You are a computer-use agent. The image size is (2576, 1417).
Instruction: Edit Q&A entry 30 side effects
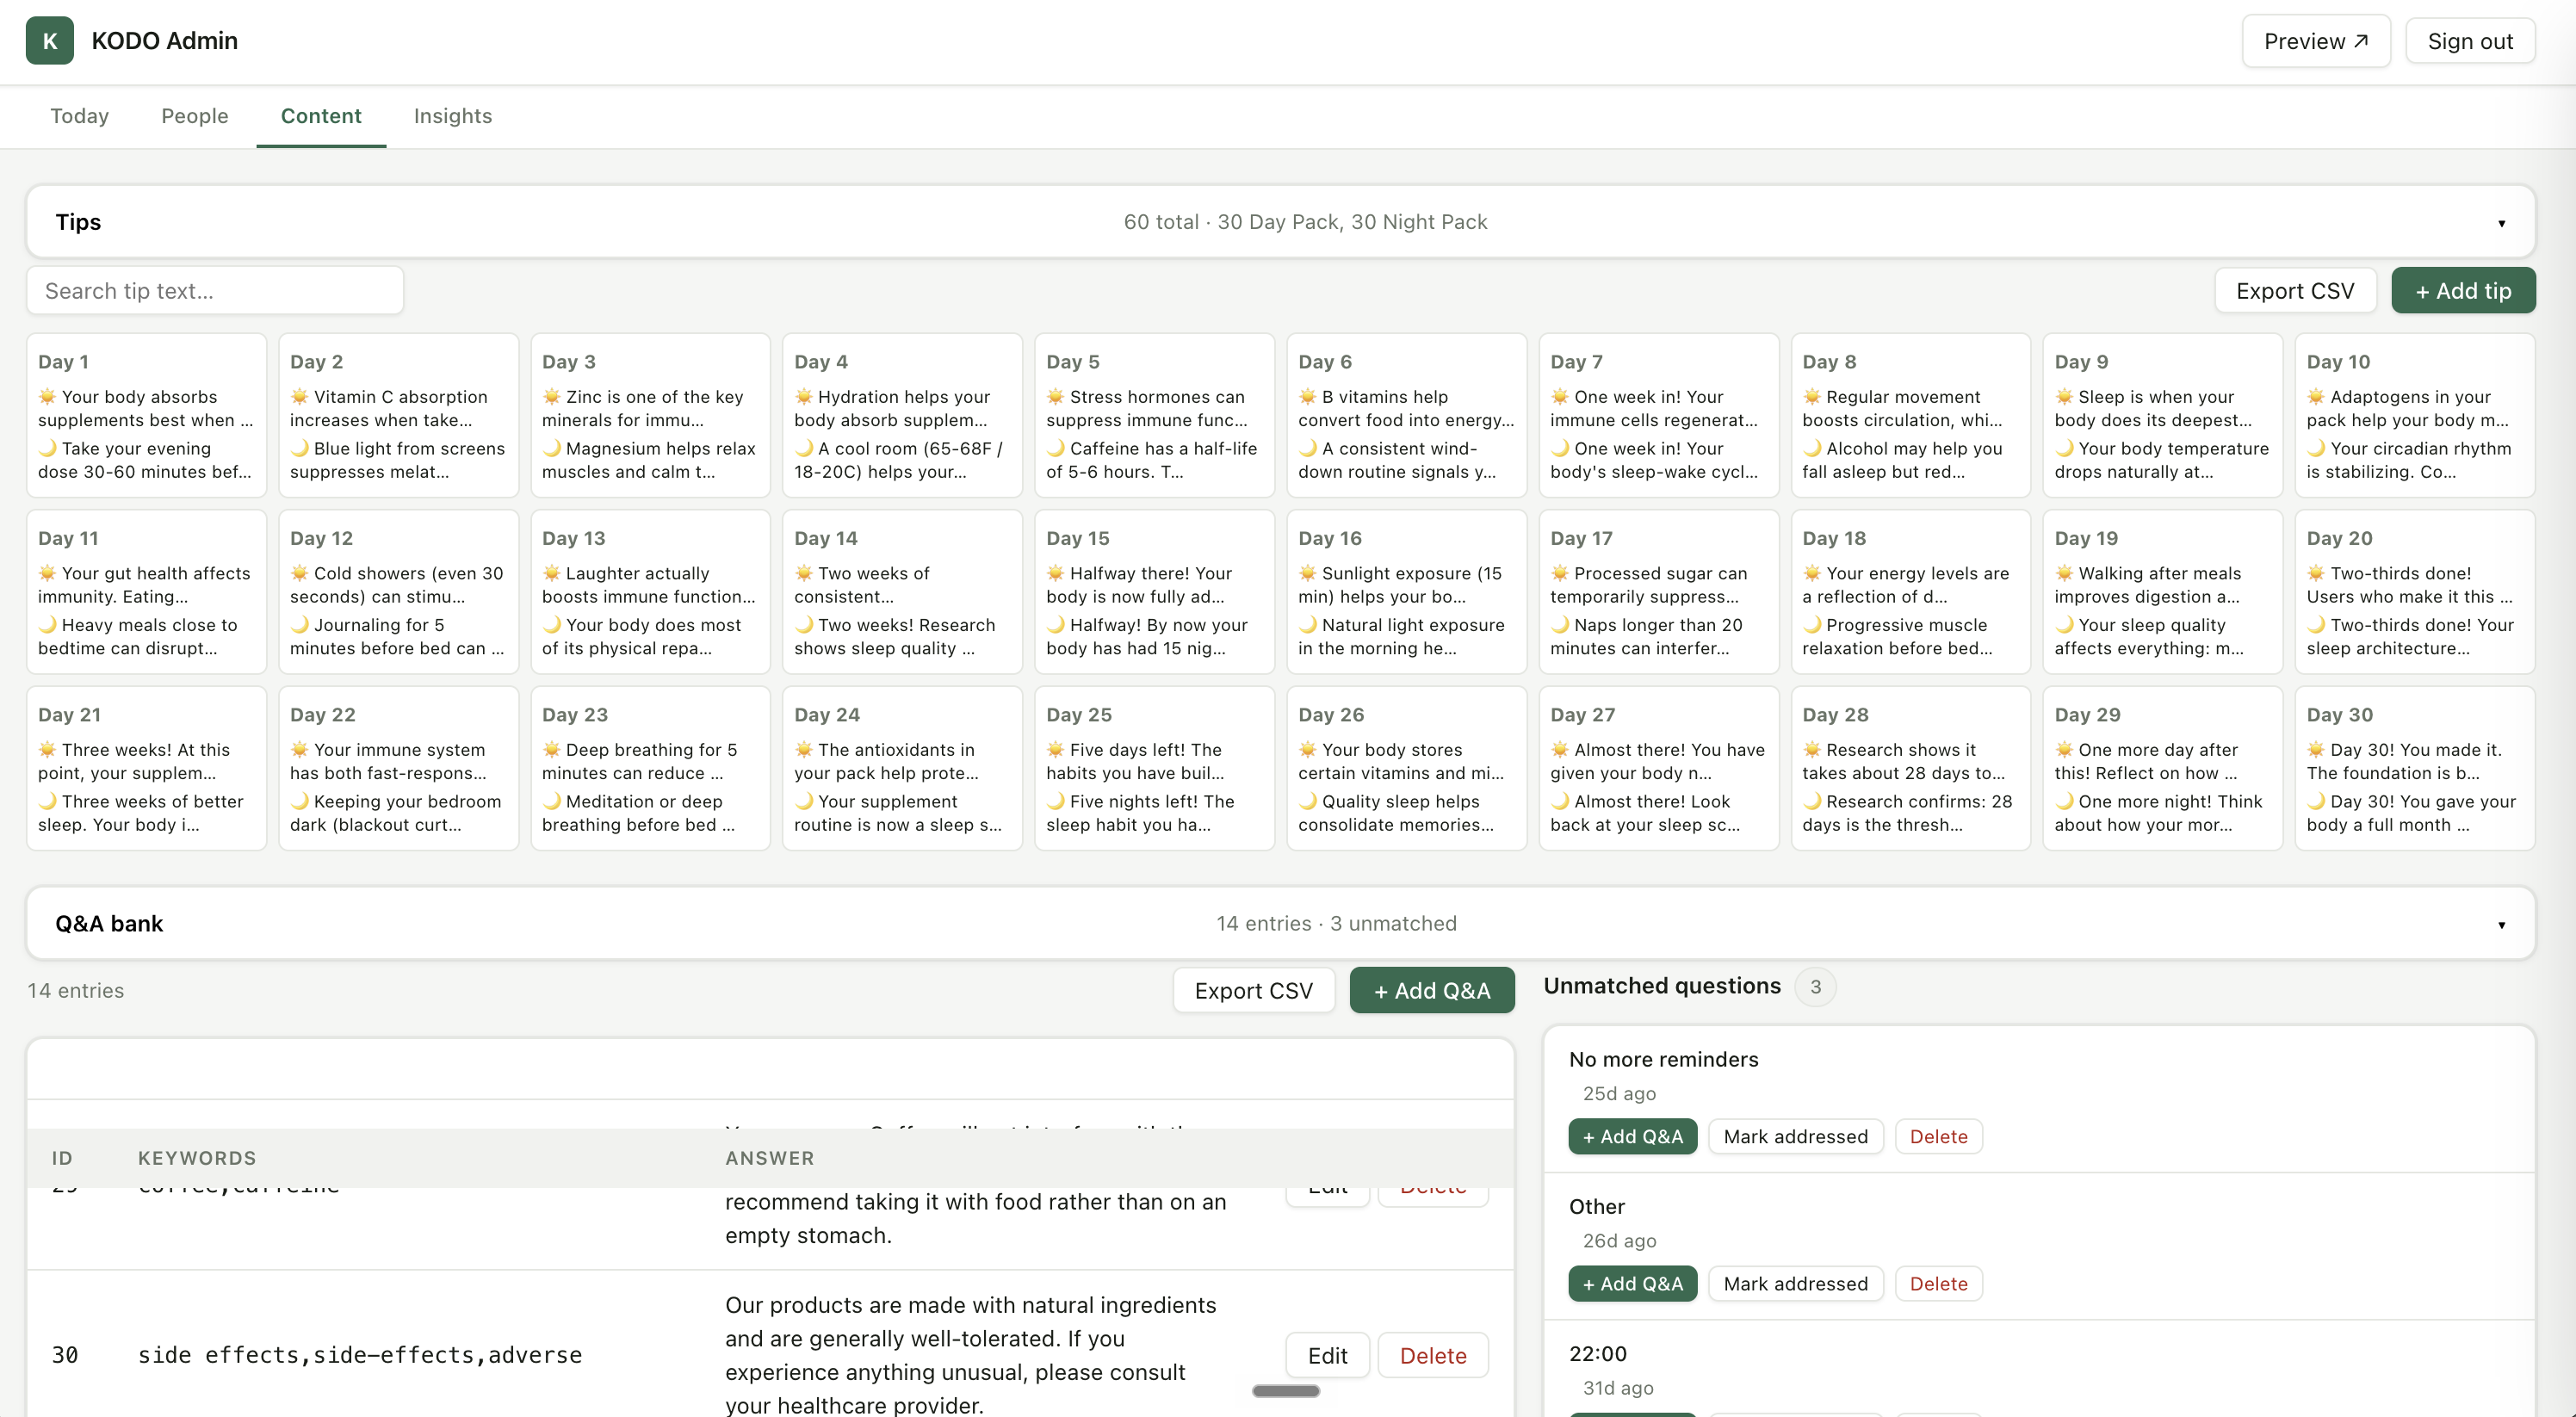point(1327,1355)
